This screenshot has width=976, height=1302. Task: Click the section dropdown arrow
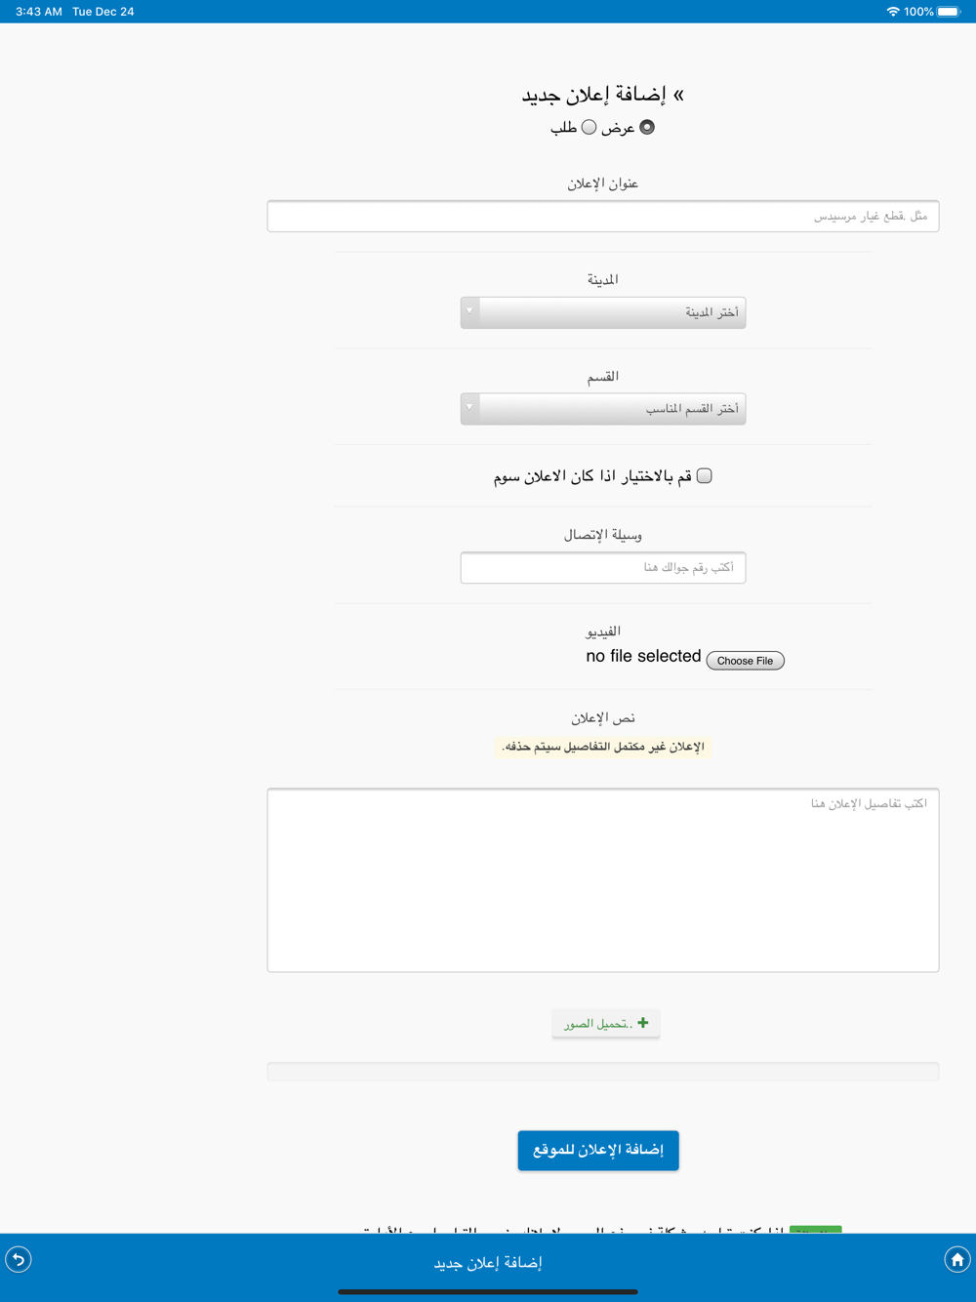[x=470, y=409]
